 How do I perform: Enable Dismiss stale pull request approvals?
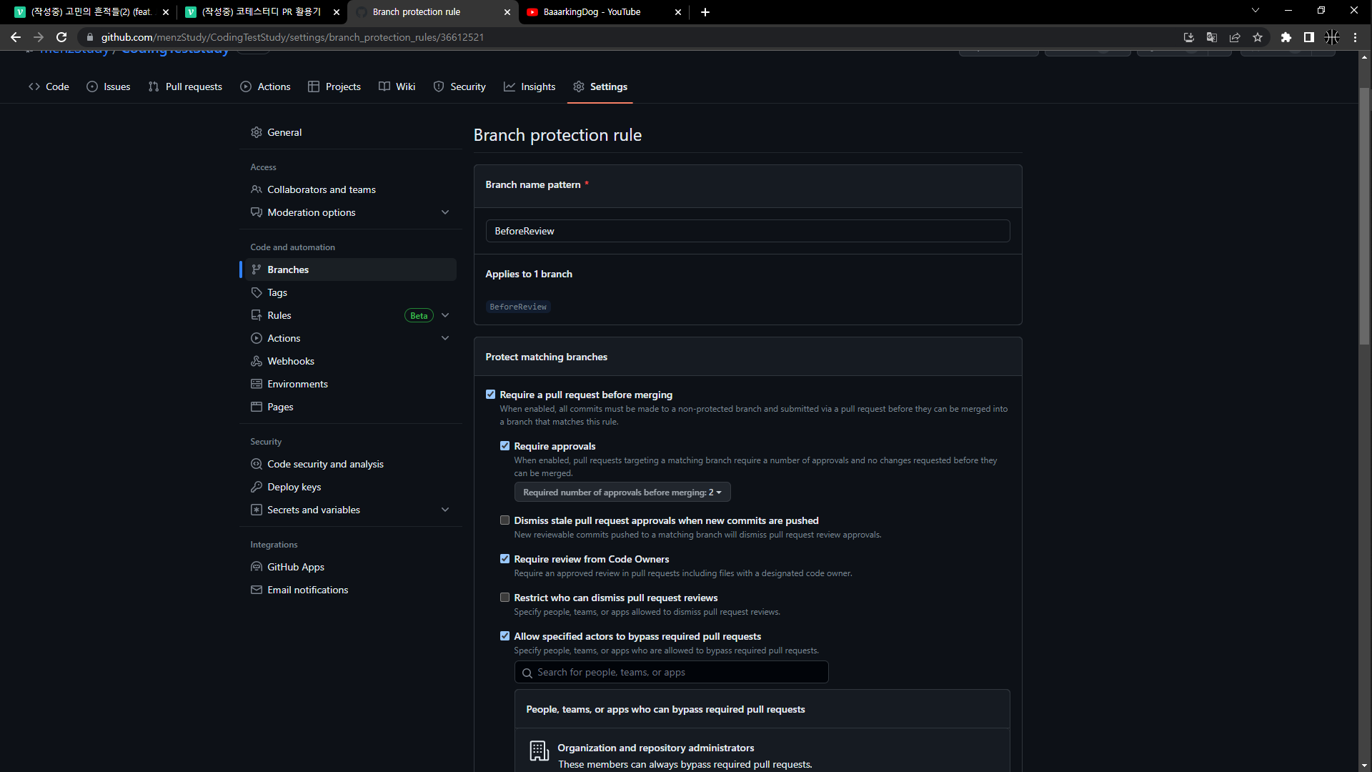pyautogui.click(x=505, y=520)
